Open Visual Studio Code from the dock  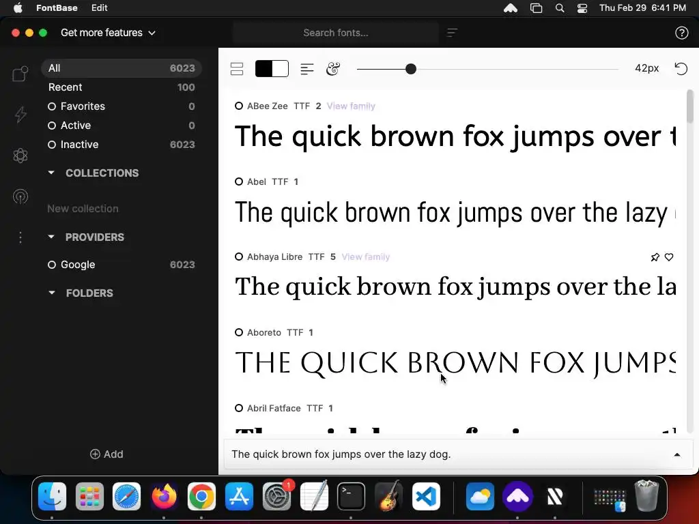pyautogui.click(x=426, y=496)
